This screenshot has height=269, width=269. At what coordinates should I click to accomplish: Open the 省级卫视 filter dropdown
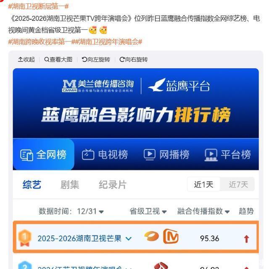coord(148,211)
